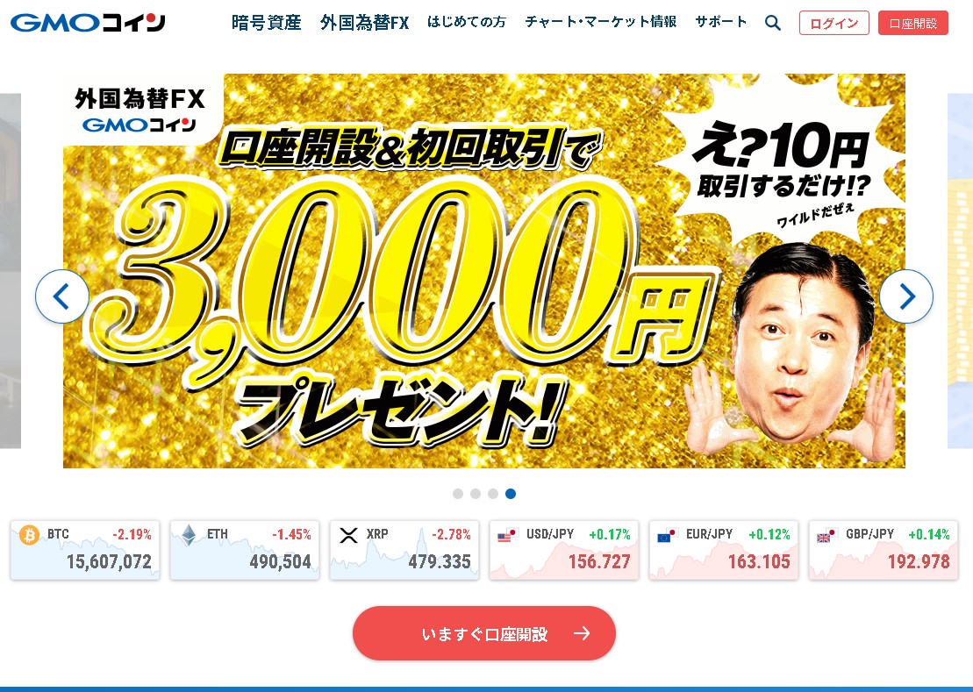Select the second carousel dot
Image resolution: width=973 pixels, height=692 pixels.
pos(476,494)
